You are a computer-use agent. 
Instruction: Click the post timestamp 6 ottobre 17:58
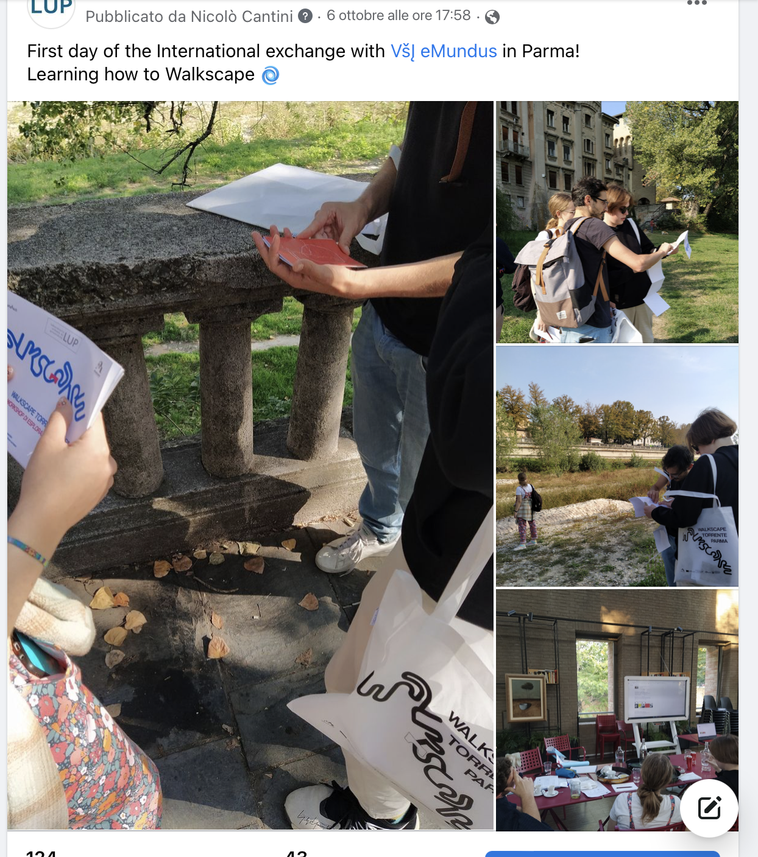click(x=398, y=16)
